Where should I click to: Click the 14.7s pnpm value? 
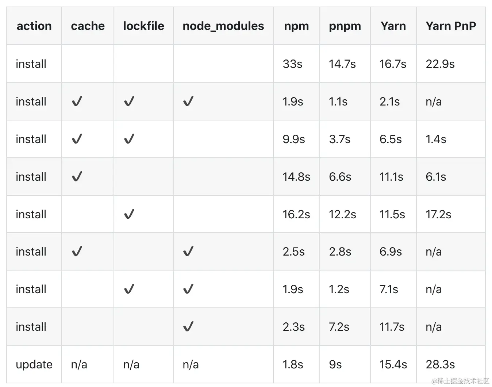pyautogui.click(x=342, y=64)
